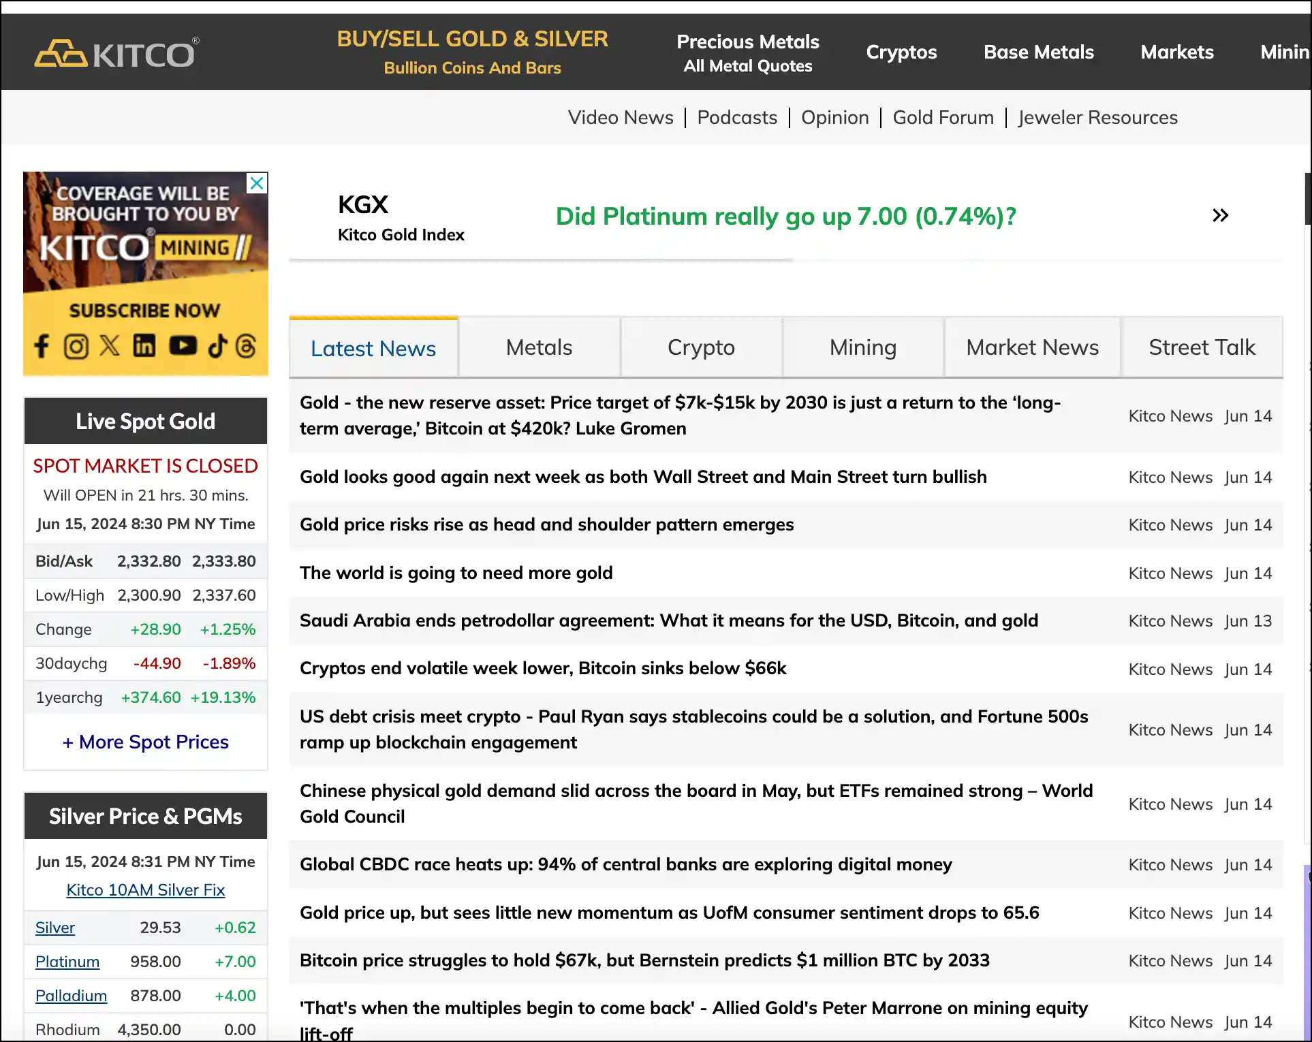Open KGX Kitco Gold Index
The height and width of the screenshot is (1042, 1312).
[x=401, y=218]
